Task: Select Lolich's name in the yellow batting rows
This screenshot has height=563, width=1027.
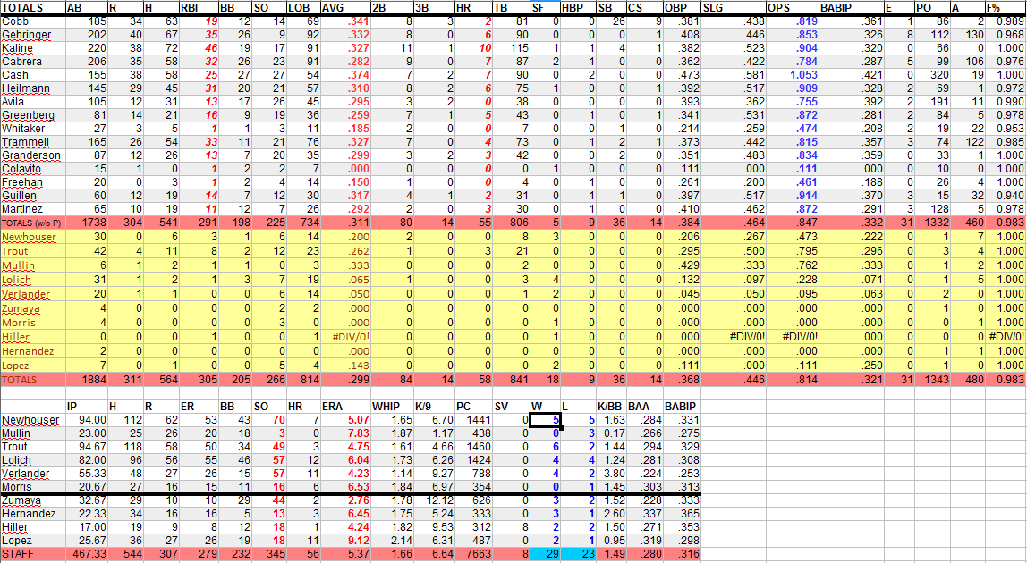Action: (33, 281)
